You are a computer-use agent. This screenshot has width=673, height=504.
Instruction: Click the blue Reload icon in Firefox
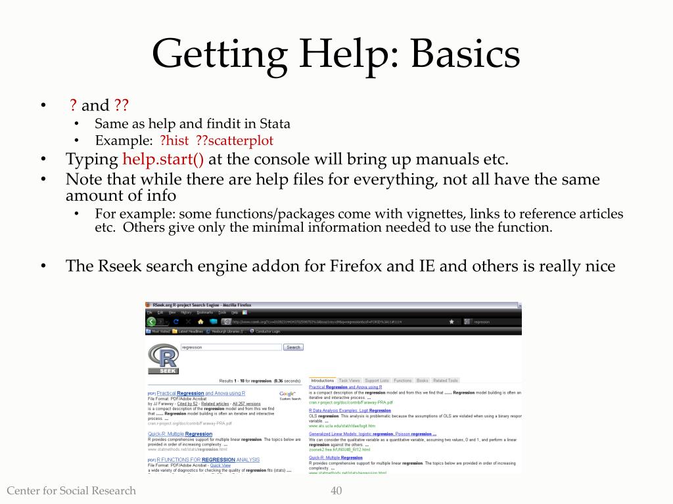click(175, 322)
